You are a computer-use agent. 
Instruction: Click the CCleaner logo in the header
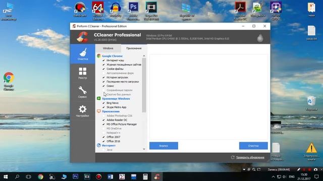tap(83, 37)
